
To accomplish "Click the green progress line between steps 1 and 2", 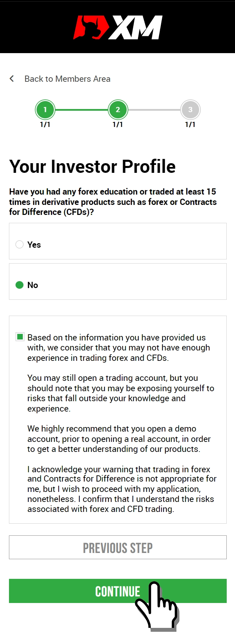I will [81, 110].
